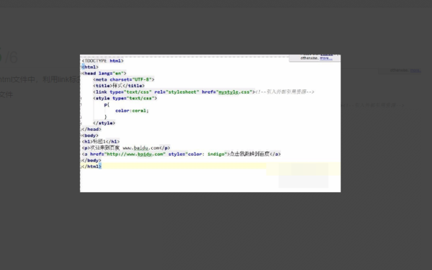Click the dimmed "more..." link behind the overlay
This screenshot has height=270, width=432.
415,71
